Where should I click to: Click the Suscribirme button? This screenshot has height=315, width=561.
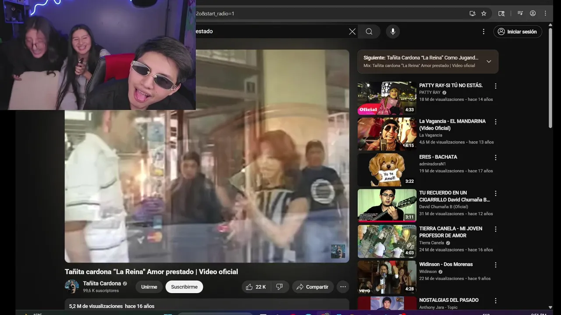(184, 287)
